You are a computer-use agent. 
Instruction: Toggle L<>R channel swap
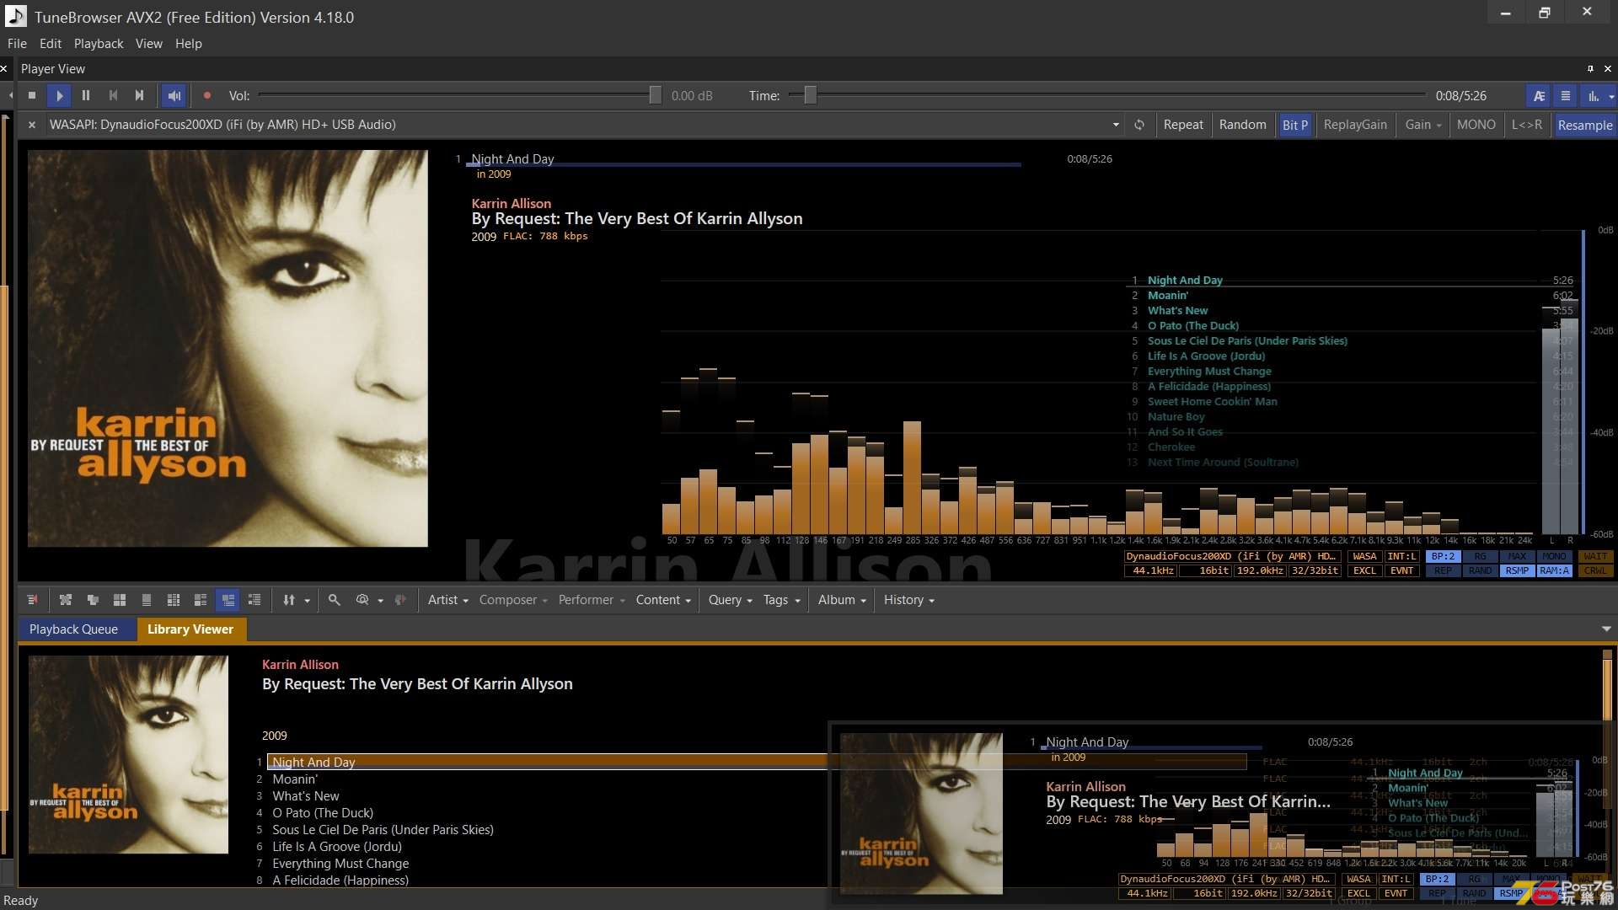click(1527, 125)
